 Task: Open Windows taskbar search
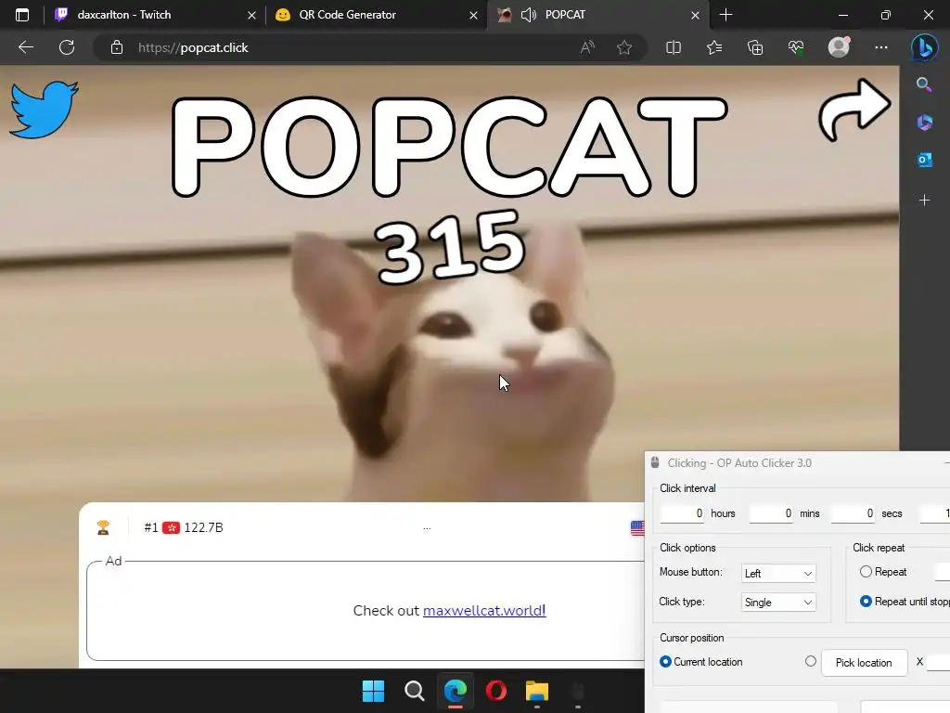(415, 691)
